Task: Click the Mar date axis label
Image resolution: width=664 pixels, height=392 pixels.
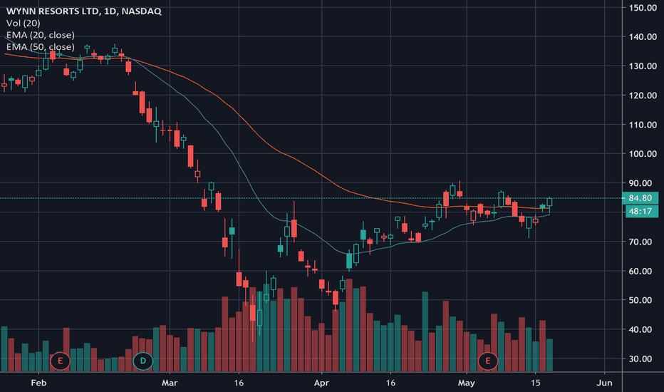Action: pyautogui.click(x=170, y=383)
